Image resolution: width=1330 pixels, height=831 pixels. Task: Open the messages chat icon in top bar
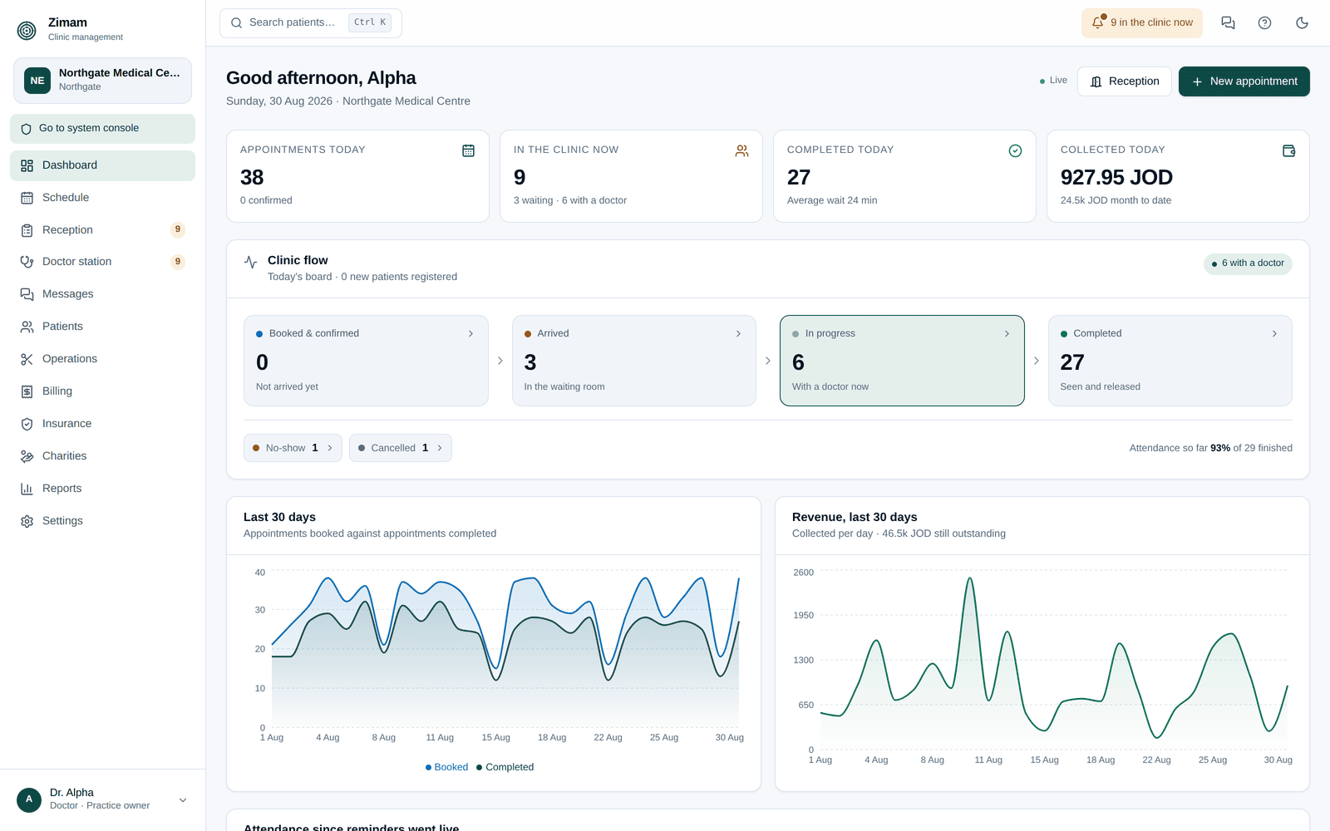click(1228, 23)
